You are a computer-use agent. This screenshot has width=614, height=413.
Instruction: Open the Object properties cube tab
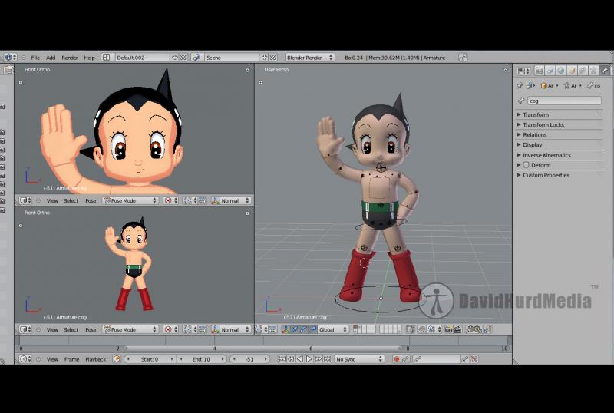click(572, 71)
